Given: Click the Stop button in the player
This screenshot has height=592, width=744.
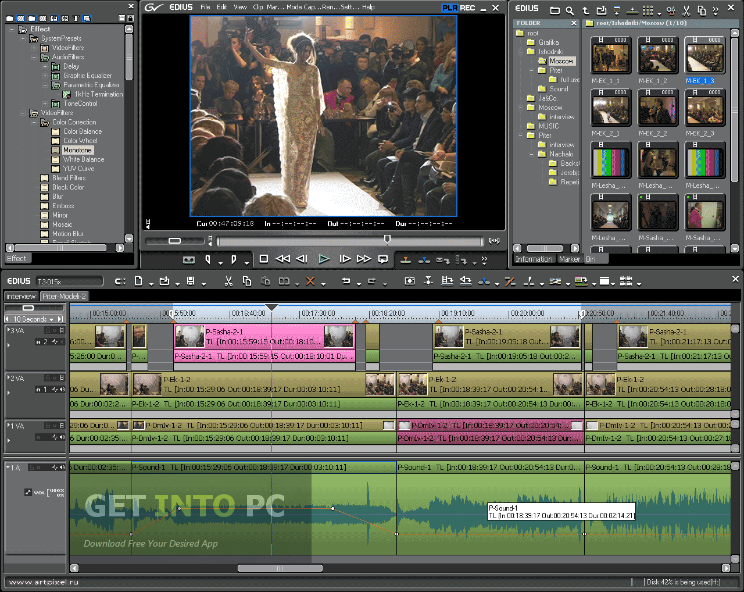Looking at the screenshot, I should pos(264,259).
